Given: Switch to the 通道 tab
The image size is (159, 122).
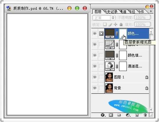Looking at the screenshot, I should [x=123, y=12].
